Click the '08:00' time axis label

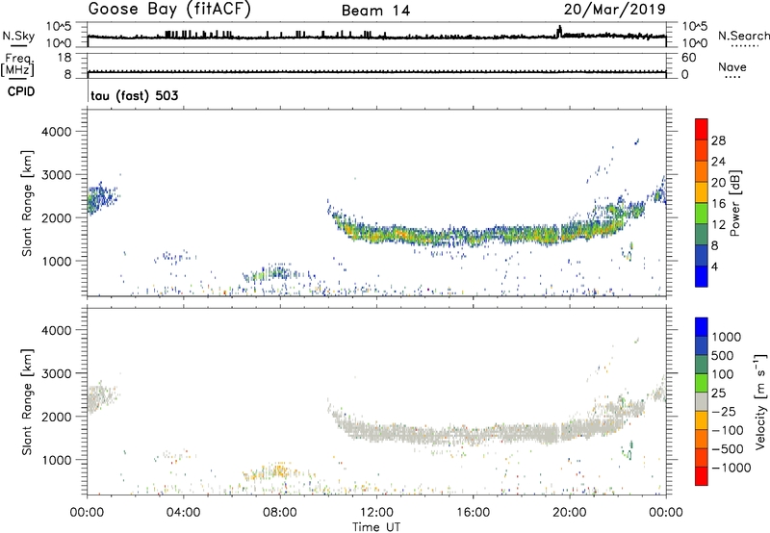[280, 513]
